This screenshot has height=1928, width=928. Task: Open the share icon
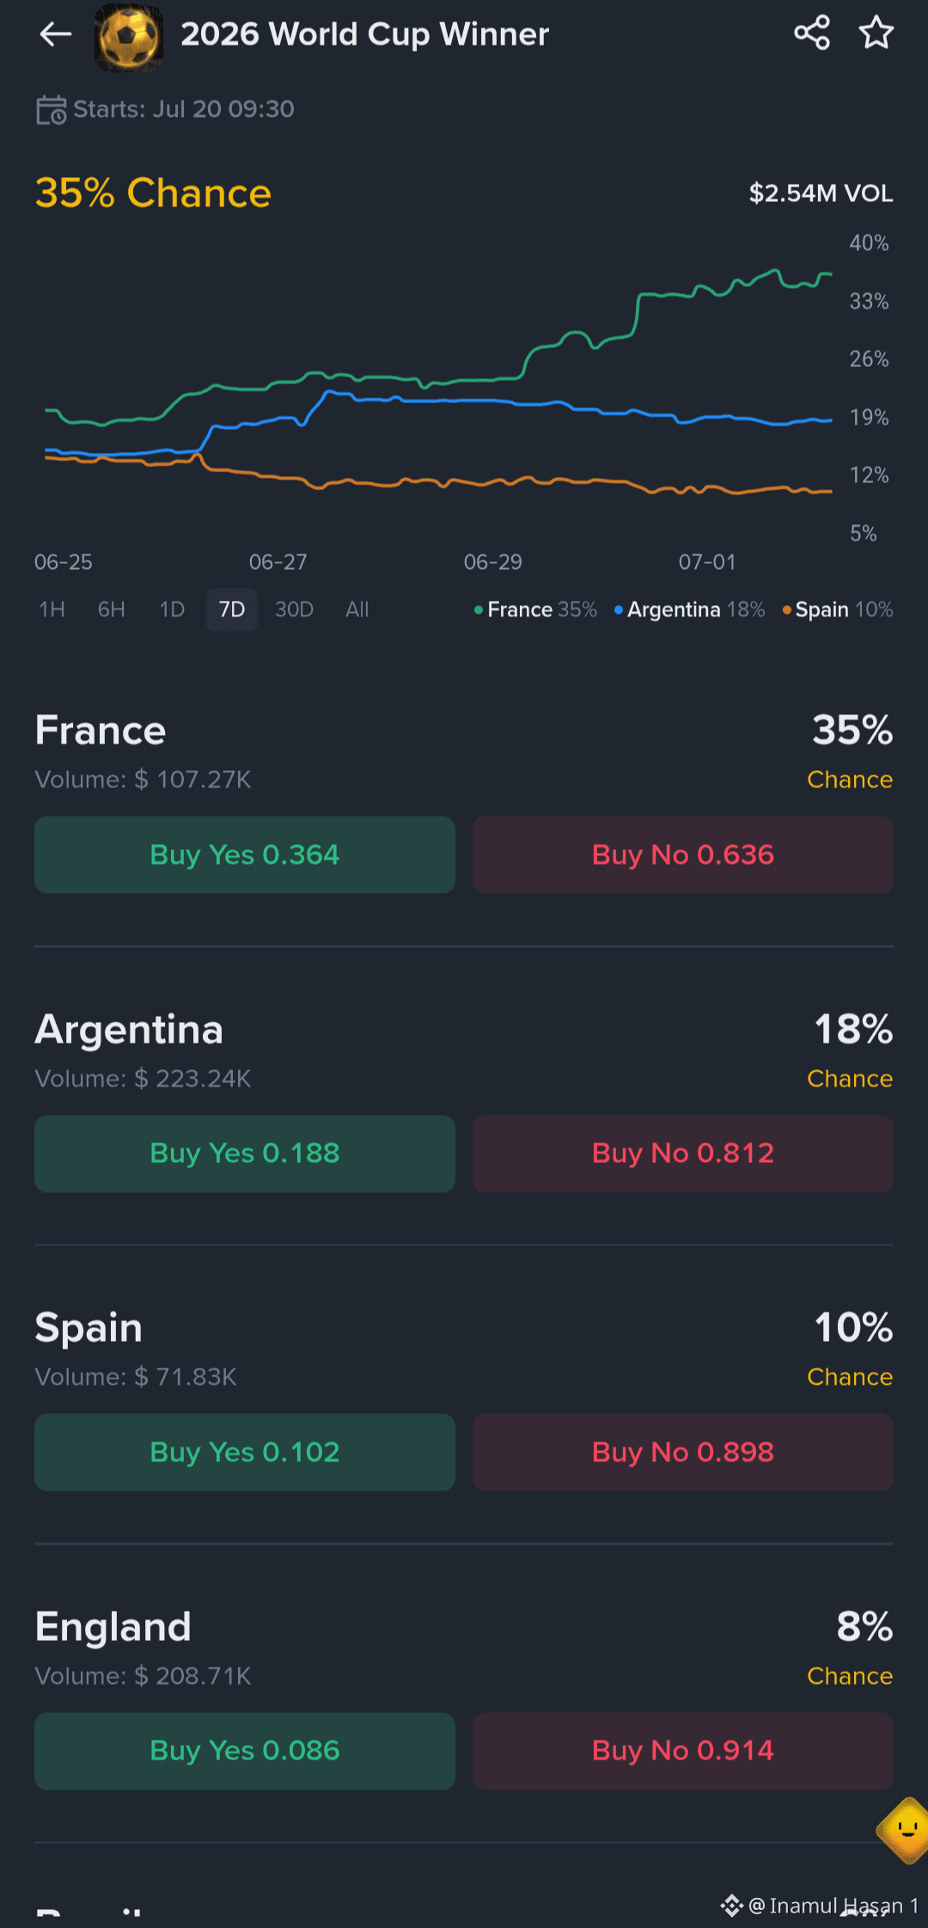(812, 34)
